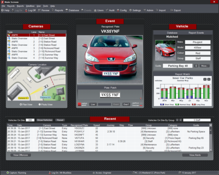This screenshot has width=219, height=175.
Task: Click the Show Vehicles button
Action: point(45,120)
